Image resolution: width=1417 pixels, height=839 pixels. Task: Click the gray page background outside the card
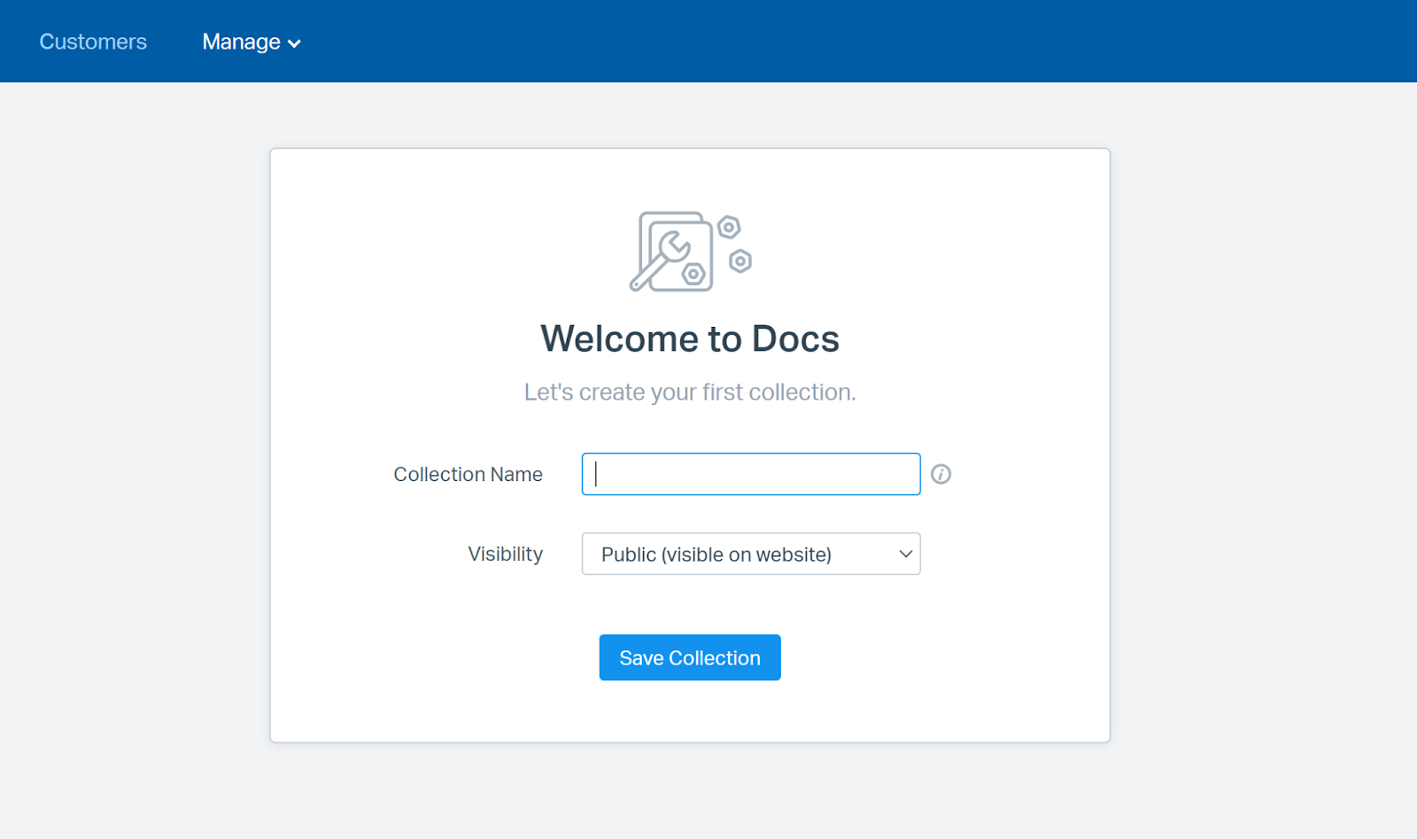pyautogui.click(x=133, y=443)
